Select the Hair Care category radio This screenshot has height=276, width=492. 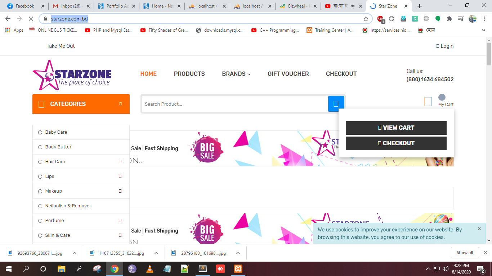click(40, 162)
